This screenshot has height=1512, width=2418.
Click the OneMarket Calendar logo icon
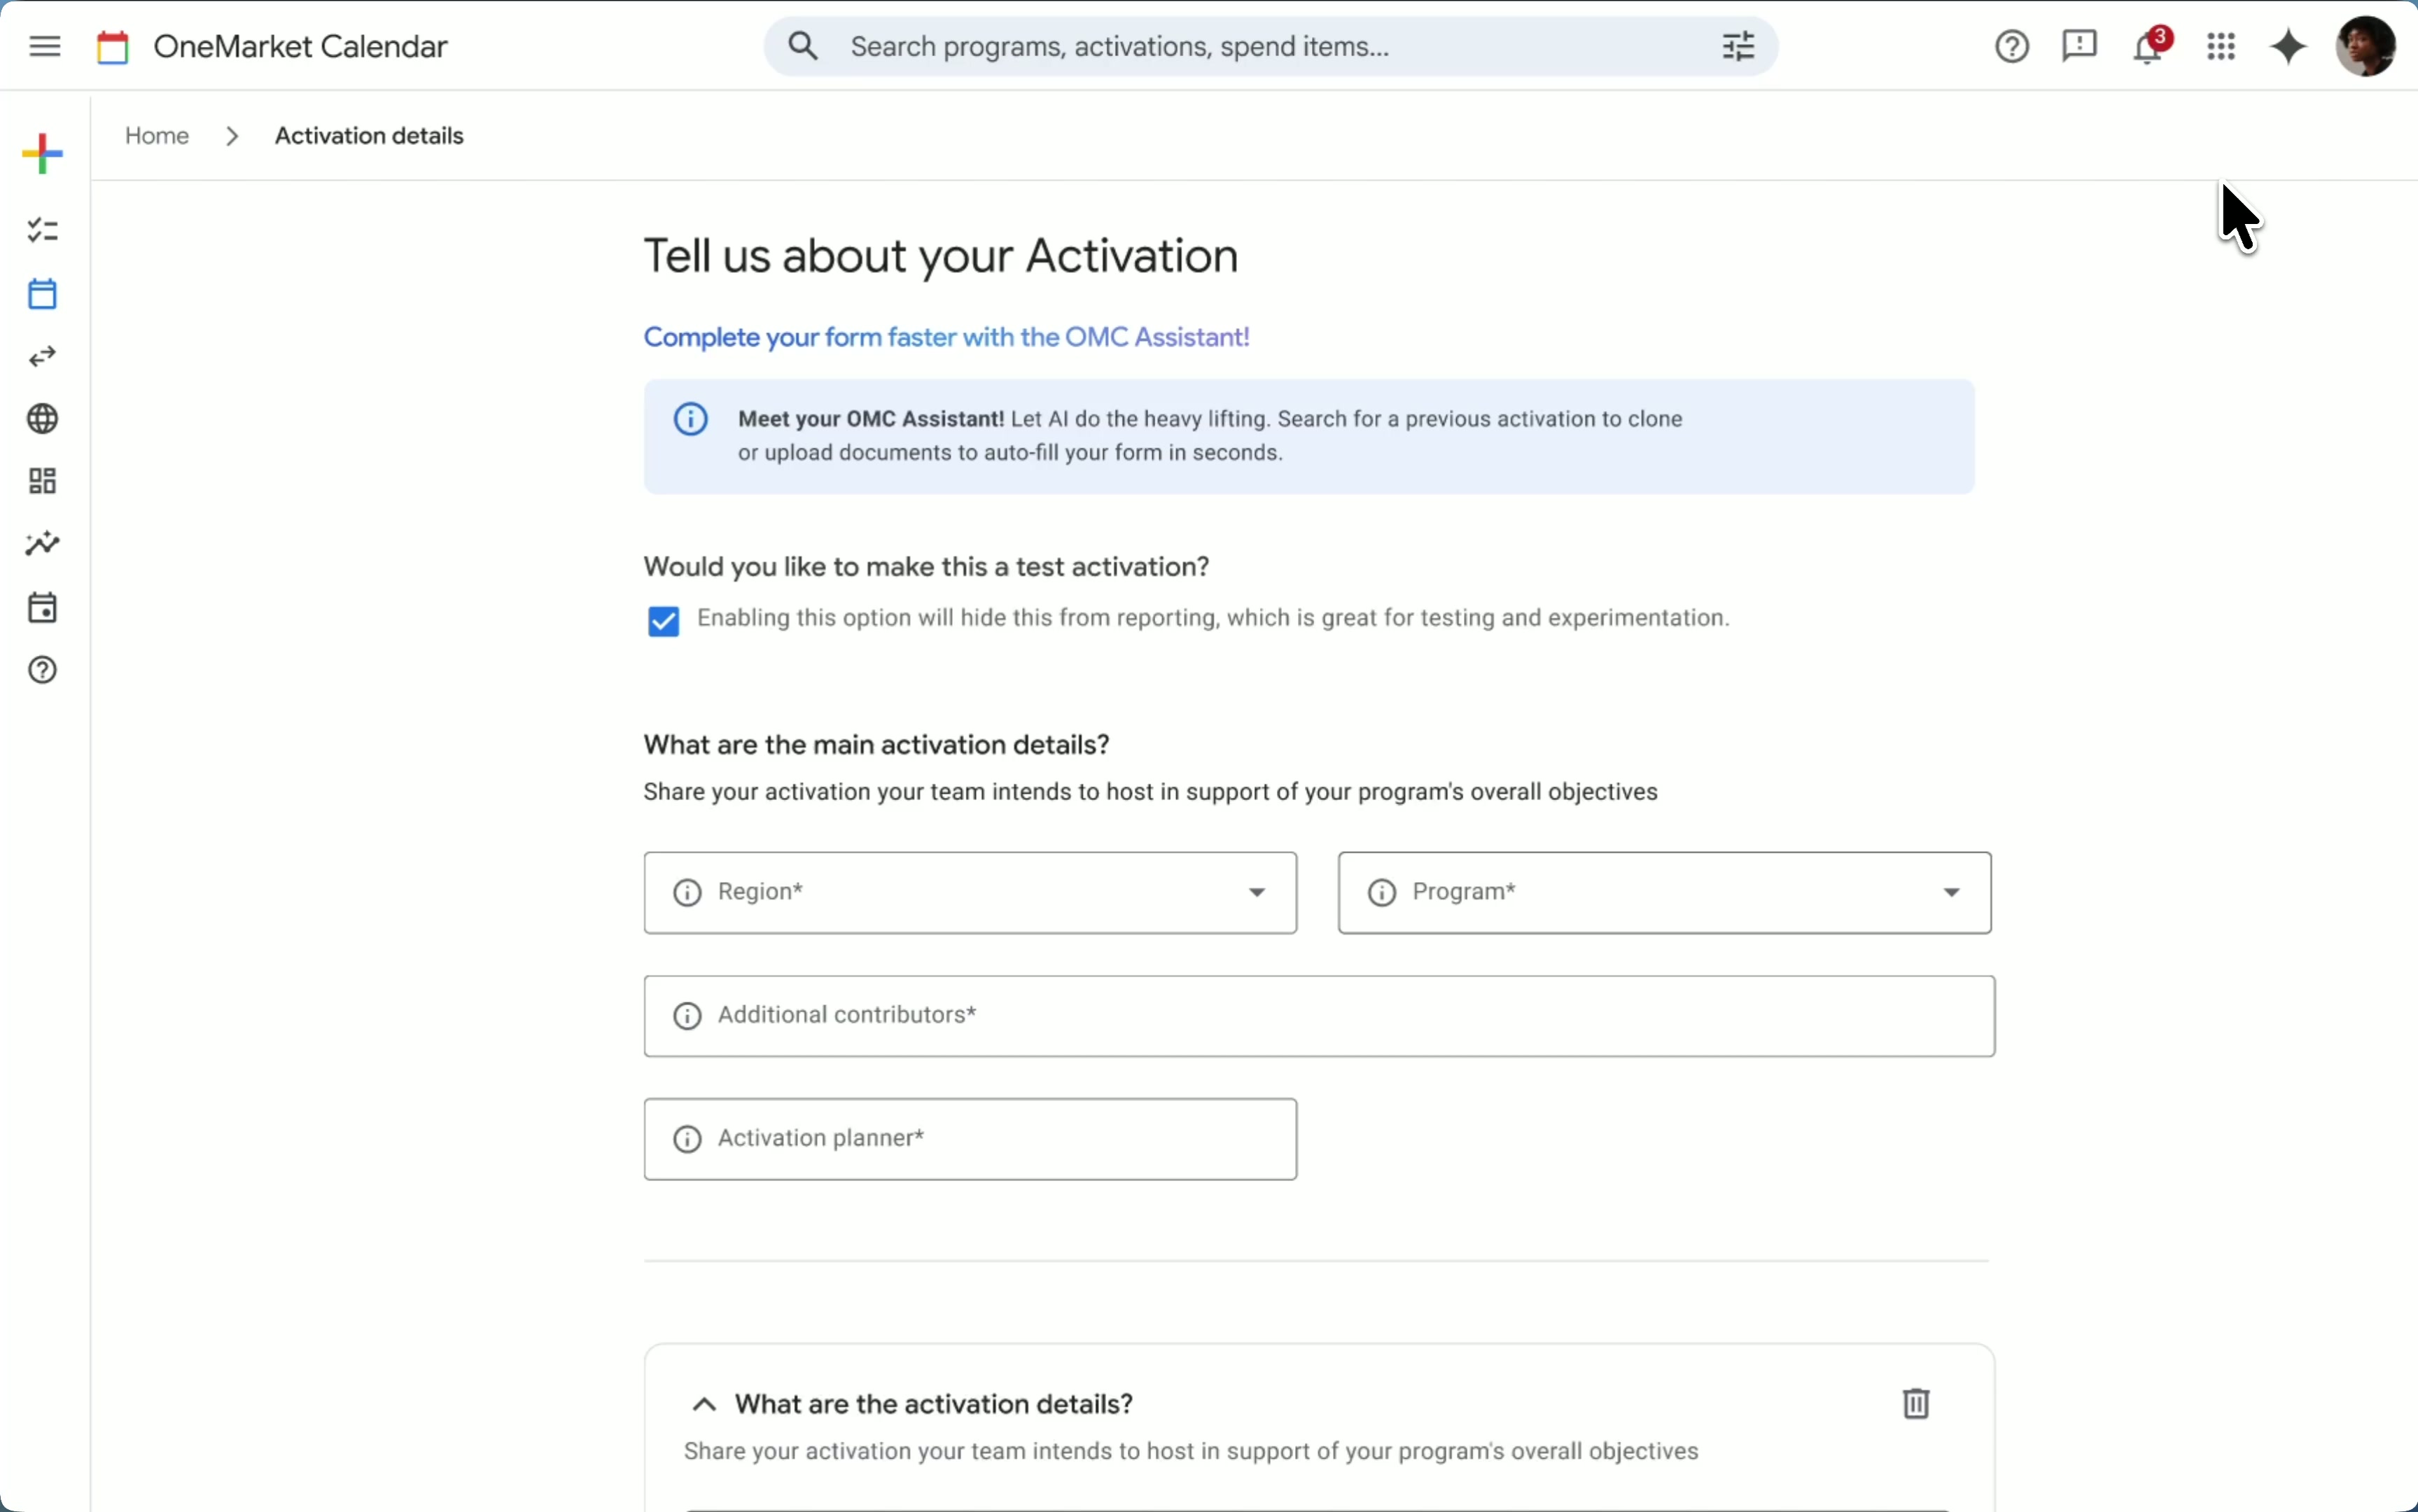tap(113, 47)
